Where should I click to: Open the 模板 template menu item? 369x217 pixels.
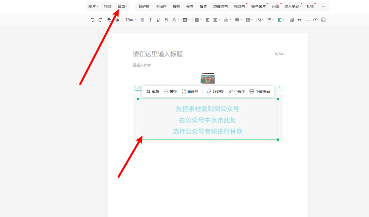click(x=176, y=6)
